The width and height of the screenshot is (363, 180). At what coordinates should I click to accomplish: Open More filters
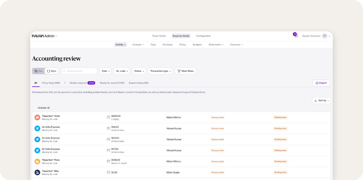[x=185, y=71]
